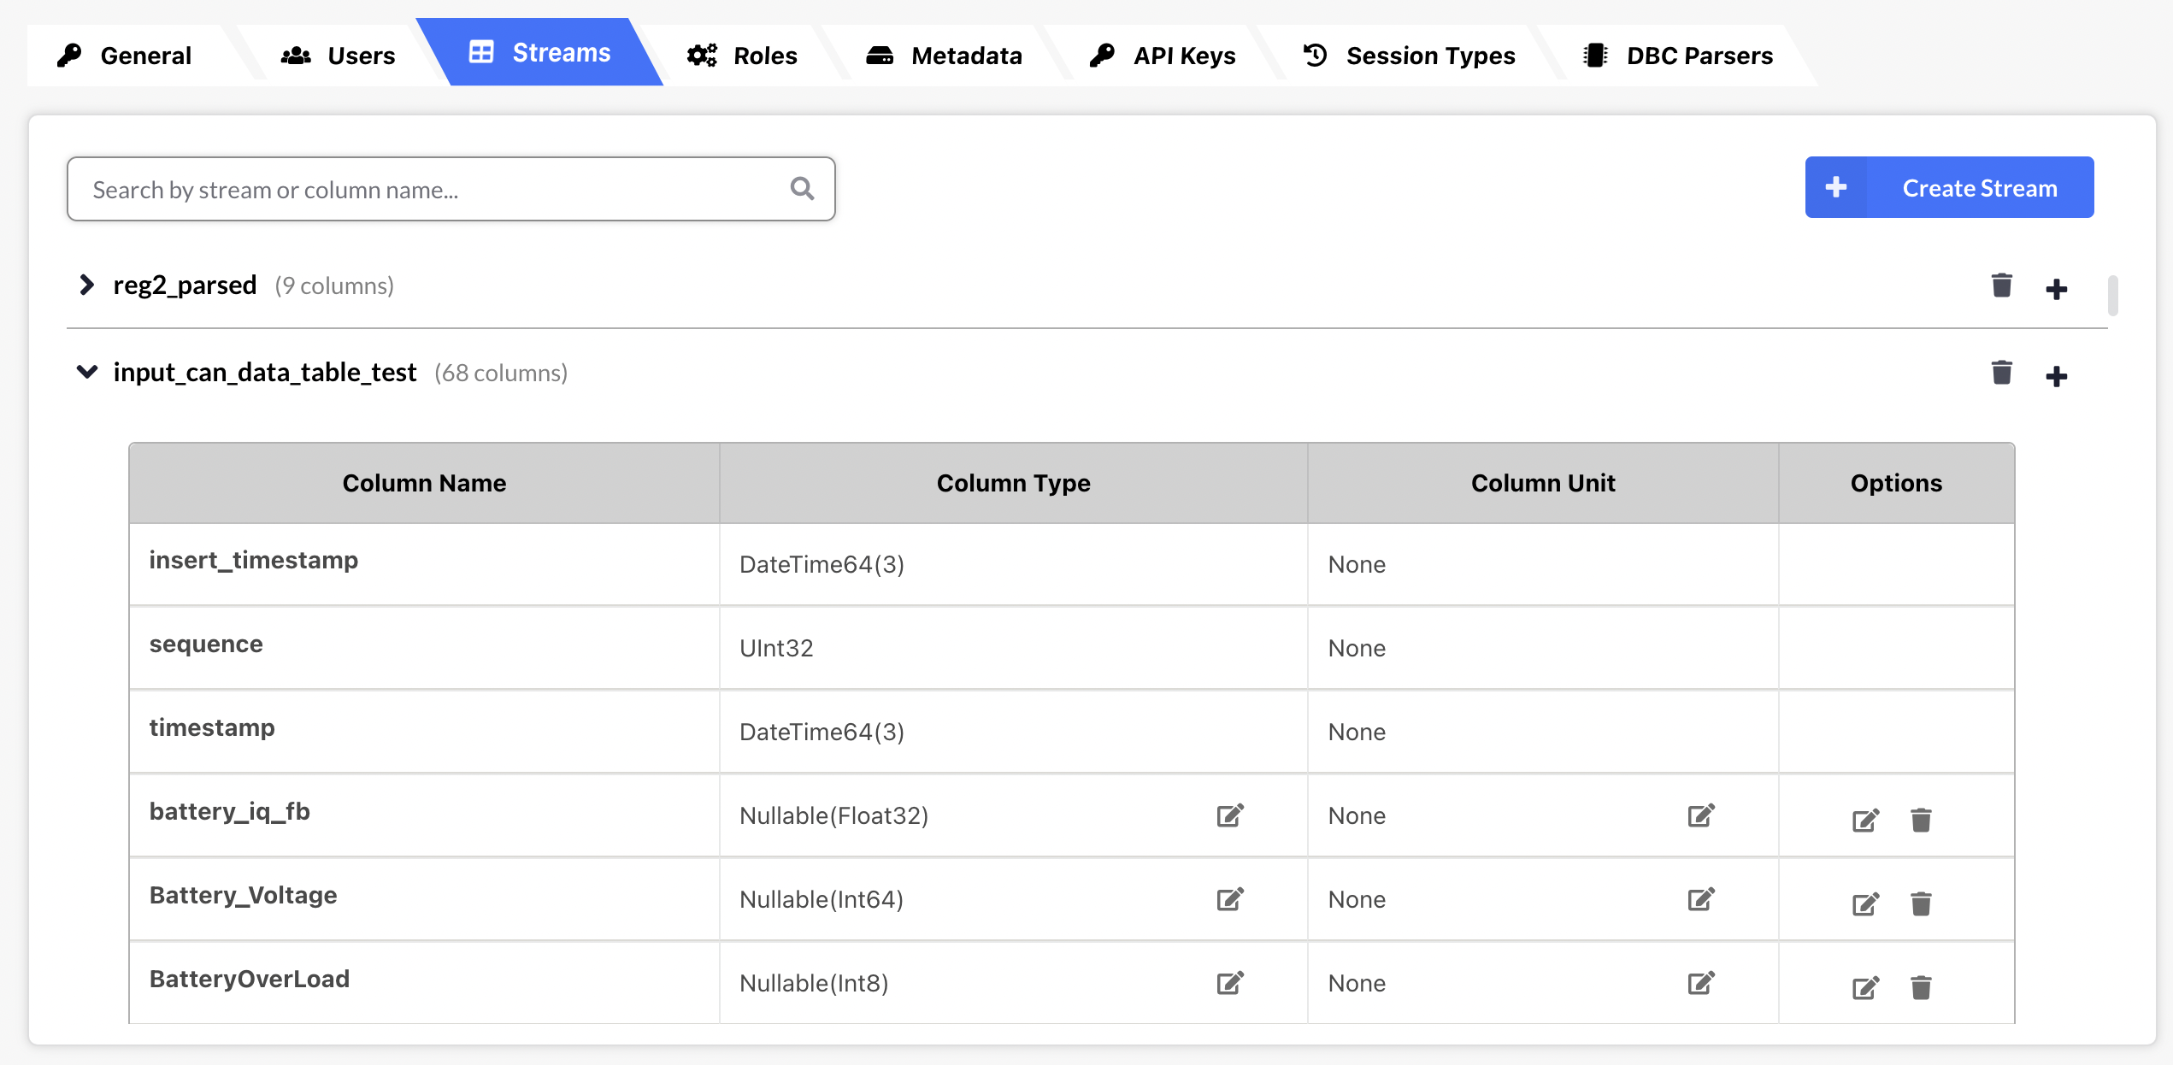Open the API Keys tab
This screenshot has height=1065, width=2173.
point(1163,56)
